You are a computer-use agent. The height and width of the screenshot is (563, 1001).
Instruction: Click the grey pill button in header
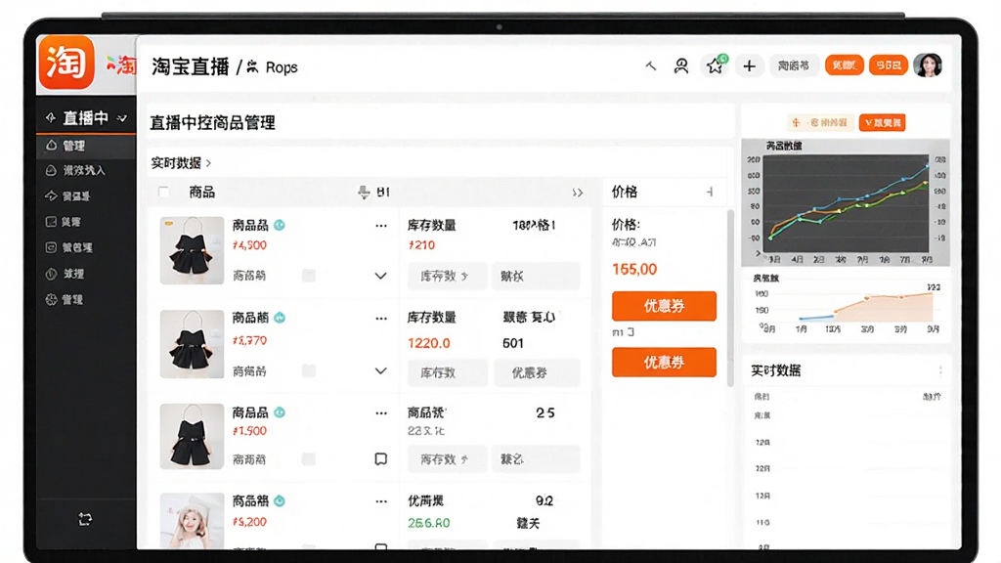(794, 65)
